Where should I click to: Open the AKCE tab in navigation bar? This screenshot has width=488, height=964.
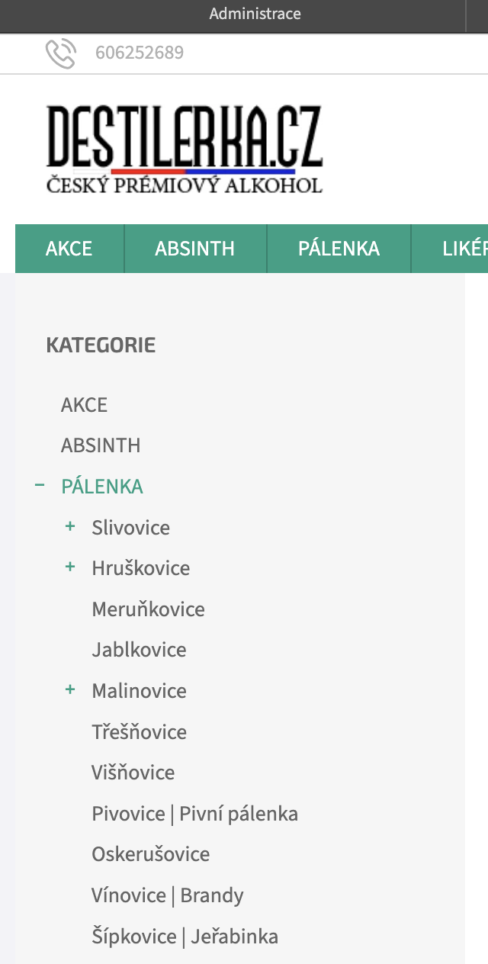(69, 249)
